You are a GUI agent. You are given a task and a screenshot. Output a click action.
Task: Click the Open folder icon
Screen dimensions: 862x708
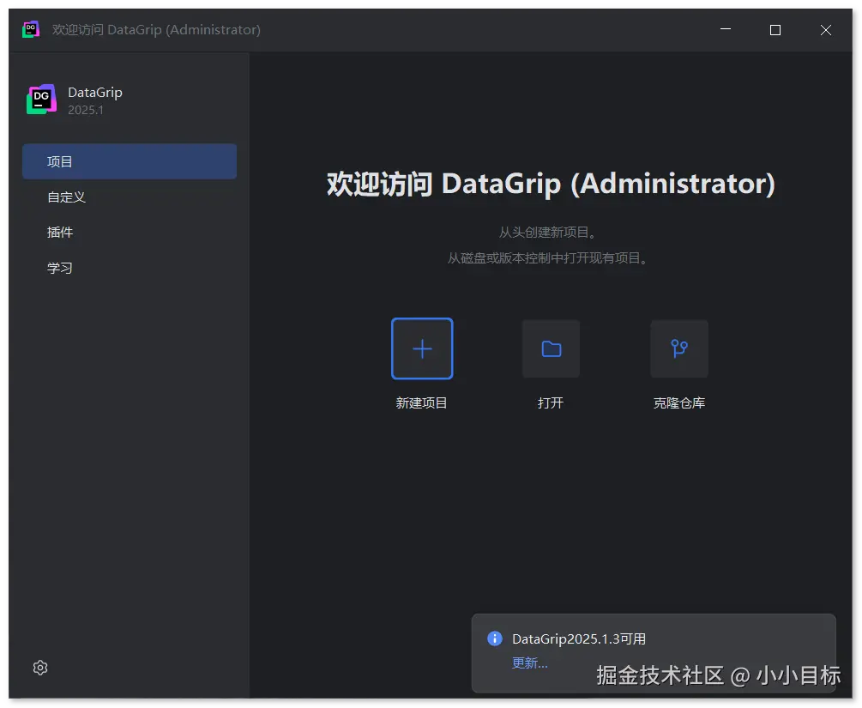(x=551, y=348)
